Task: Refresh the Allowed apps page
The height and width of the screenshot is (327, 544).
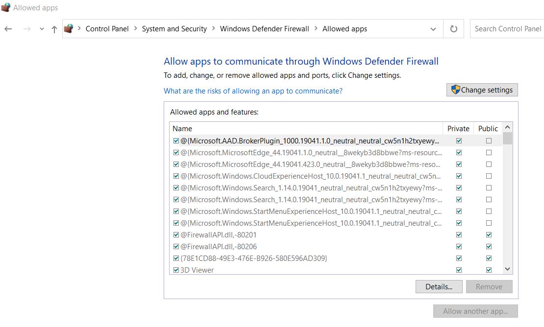Action: (453, 29)
